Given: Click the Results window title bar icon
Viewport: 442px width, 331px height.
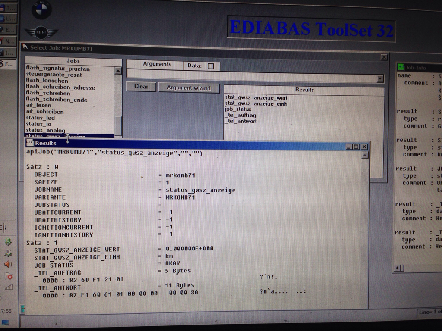Looking at the screenshot, I should [x=30, y=143].
